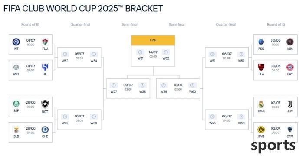Click the Manchester City (MCI) badge
Screen dimensions: 302x159
(16, 68)
